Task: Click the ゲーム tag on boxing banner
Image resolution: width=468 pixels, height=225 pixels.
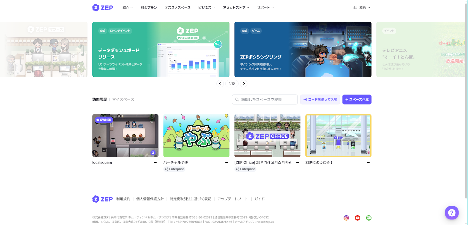Action: click(x=256, y=31)
